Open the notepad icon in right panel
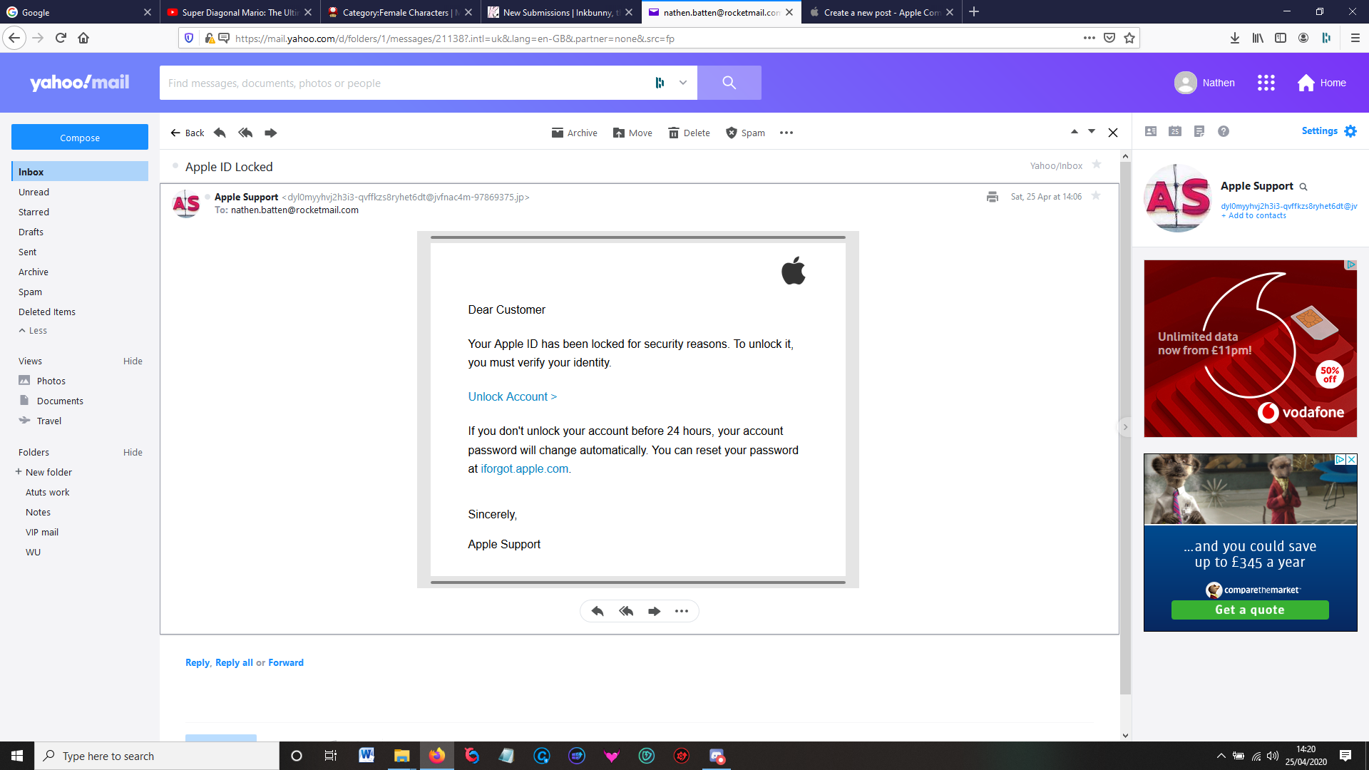 click(1199, 131)
